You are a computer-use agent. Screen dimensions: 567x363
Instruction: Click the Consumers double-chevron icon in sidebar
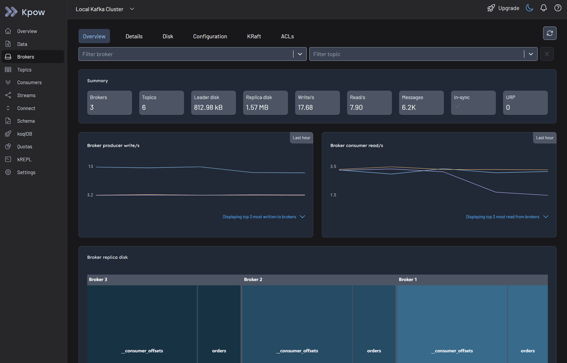coord(8,82)
